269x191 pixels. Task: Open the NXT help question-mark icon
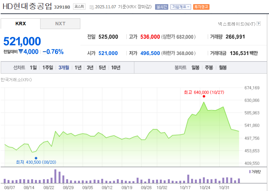259,24
